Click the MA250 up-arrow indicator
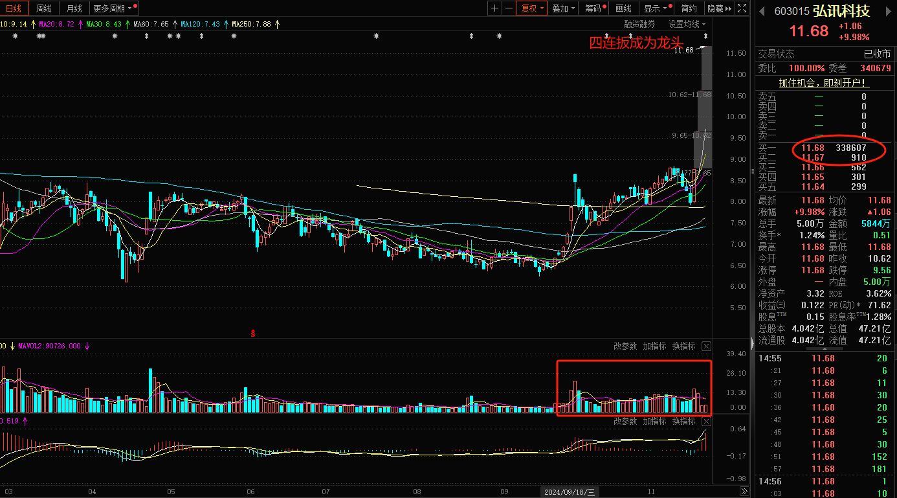The width and height of the screenshot is (897, 498). point(277,24)
